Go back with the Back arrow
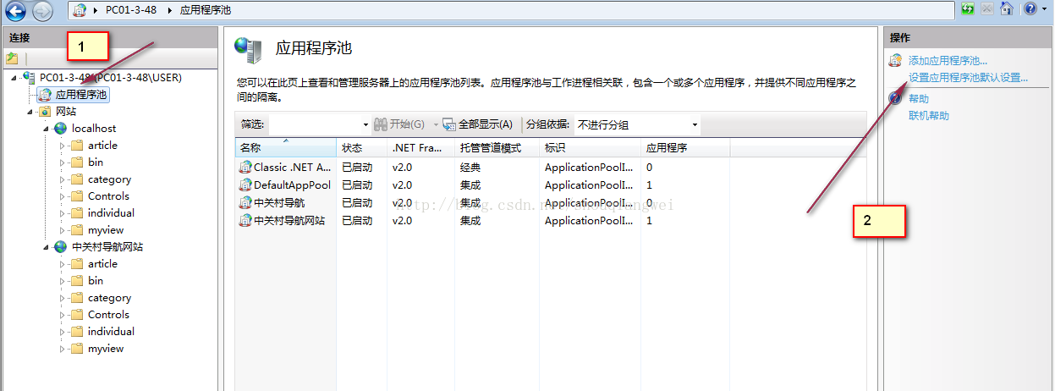This screenshot has width=1055, height=391. click(x=14, y=10)
